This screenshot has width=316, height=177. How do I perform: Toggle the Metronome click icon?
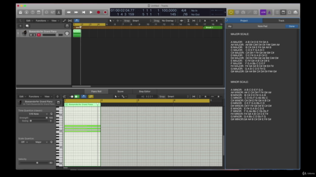pyautogui.click(x=269, y=12)
